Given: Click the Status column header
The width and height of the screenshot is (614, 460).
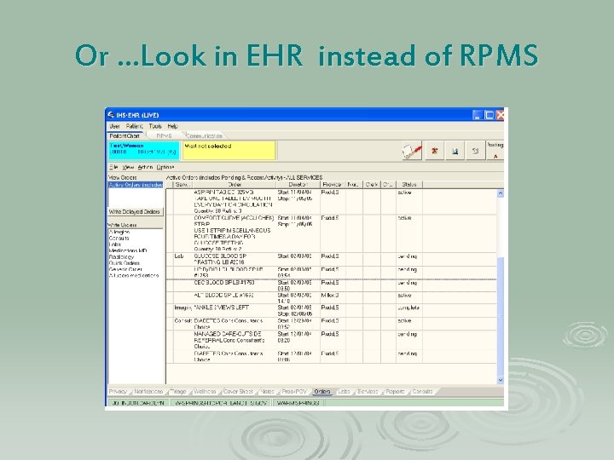Looking at the screenshot, I should [x=409, y=184].
